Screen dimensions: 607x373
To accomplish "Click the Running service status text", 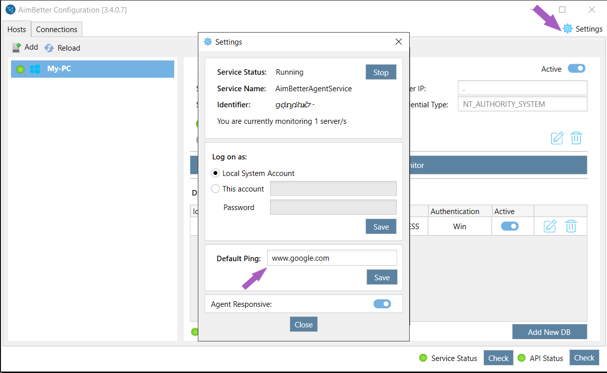I will [x=290, y=72].
